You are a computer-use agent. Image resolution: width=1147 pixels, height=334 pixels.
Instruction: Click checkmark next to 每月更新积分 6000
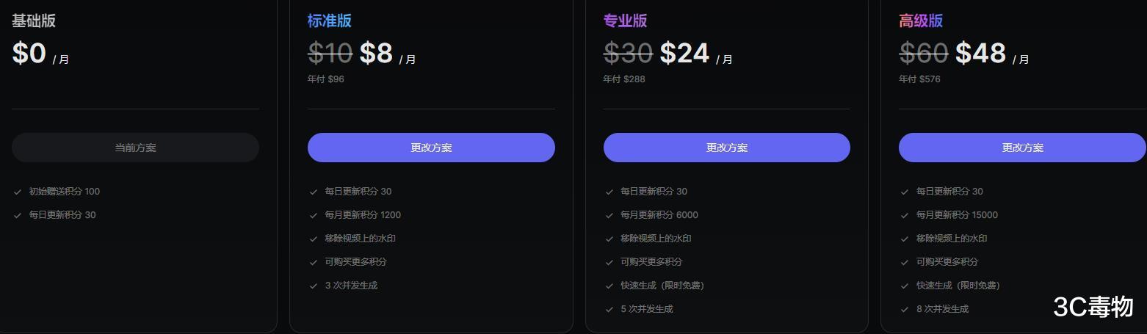click(x=609, y=216)
